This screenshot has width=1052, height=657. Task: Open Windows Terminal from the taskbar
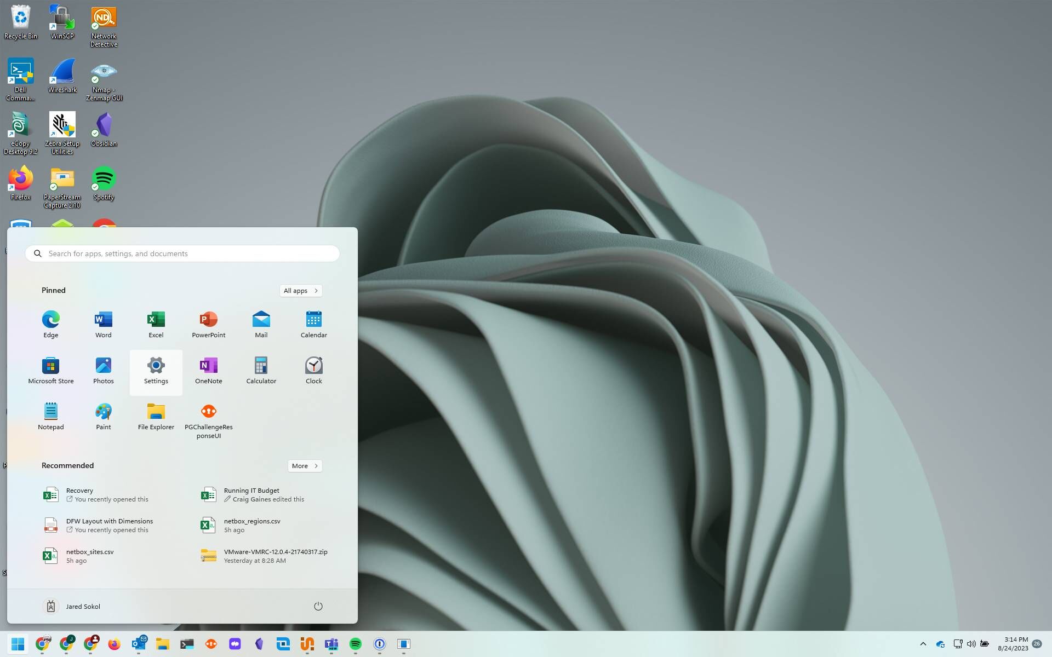[x=187, y=644]
